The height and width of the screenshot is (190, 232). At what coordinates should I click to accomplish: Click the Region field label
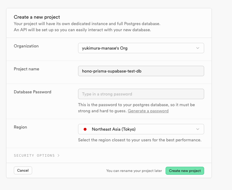[x=21, y=127]
